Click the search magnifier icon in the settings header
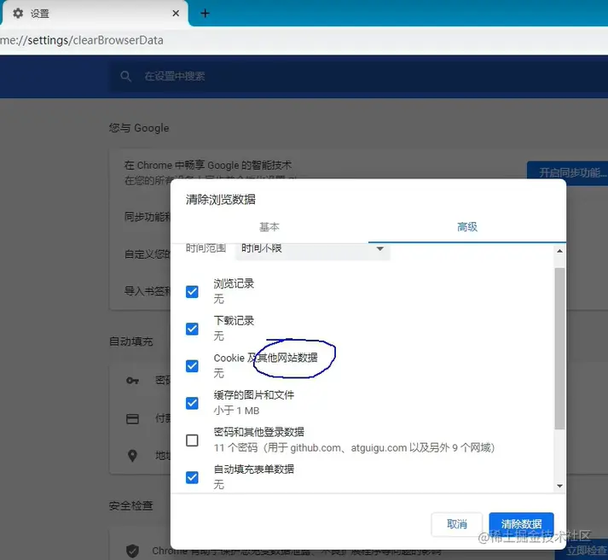This screenshot has height=560, width=608. [125, 76]
